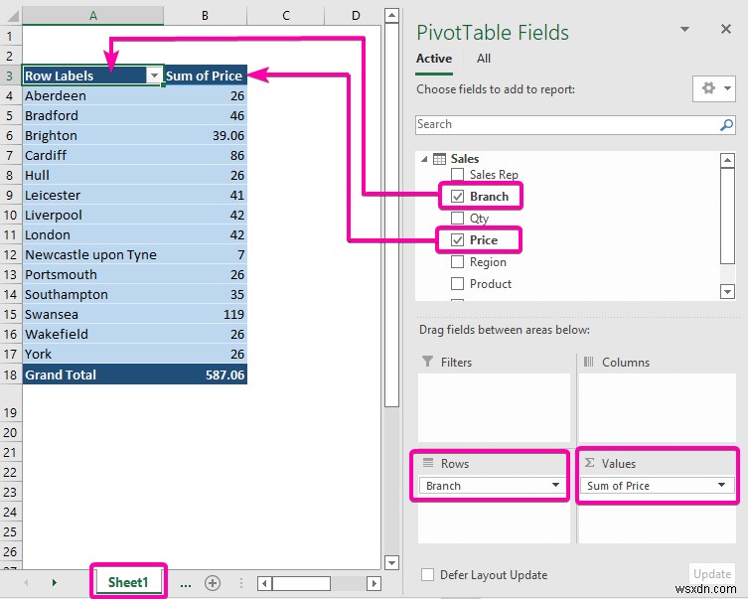The width and height of the screenshot is (748, 599).
Task: Click the Select All corner triangle
Action: tap(12, 16)
